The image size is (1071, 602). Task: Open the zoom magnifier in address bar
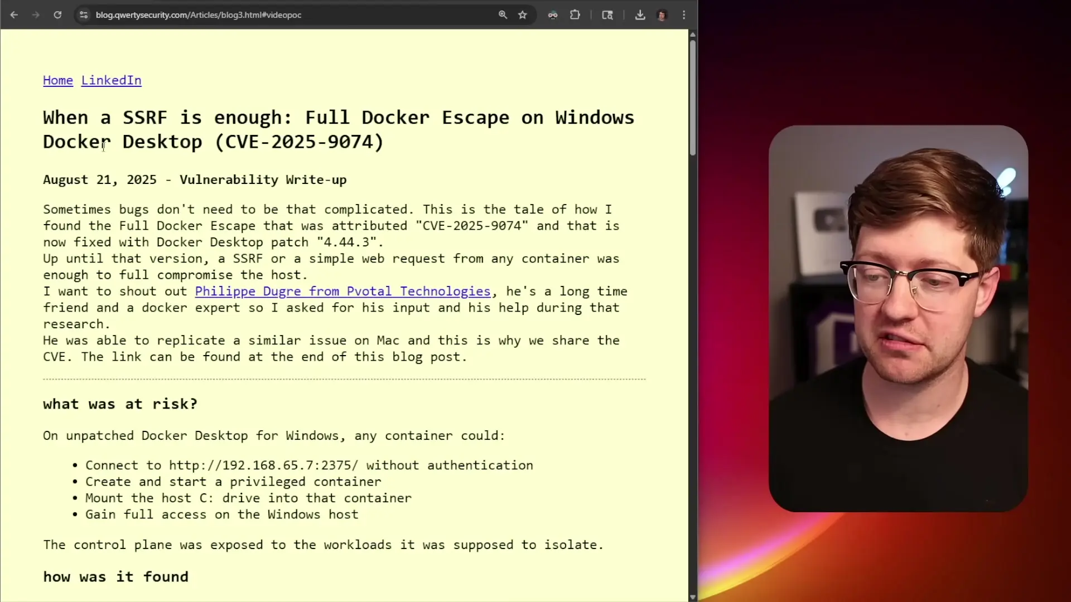pos(503,15)
